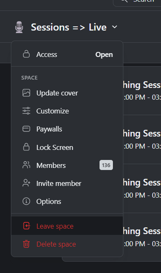The height and width of the screenshot is (273, 161).
Task: Open space Options
Action: pyautogui.click(x=67, y=201)
